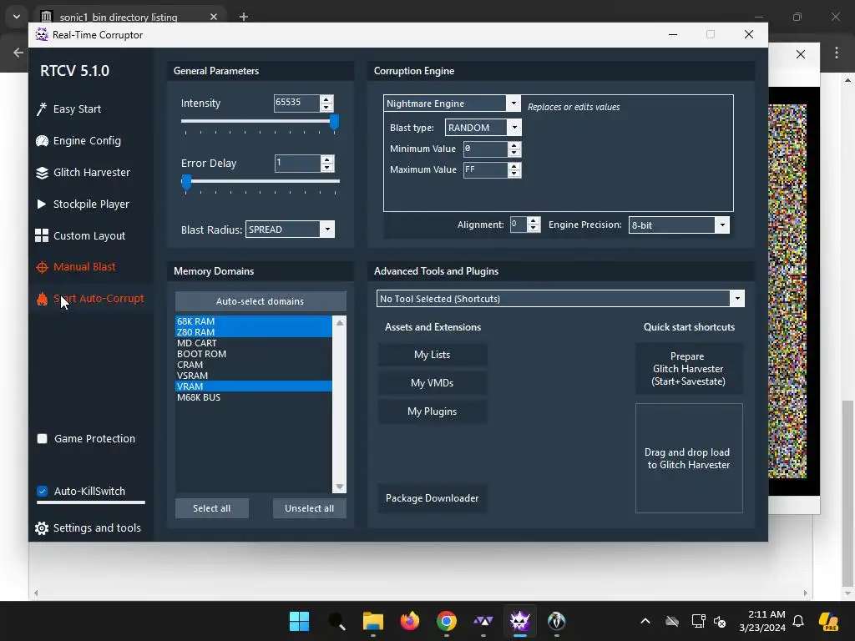The width and height of the screenshot is (855, 641).
Task: Click Prepare Glitch Harvester shortcut button
Action: click(x=689, y=369)
